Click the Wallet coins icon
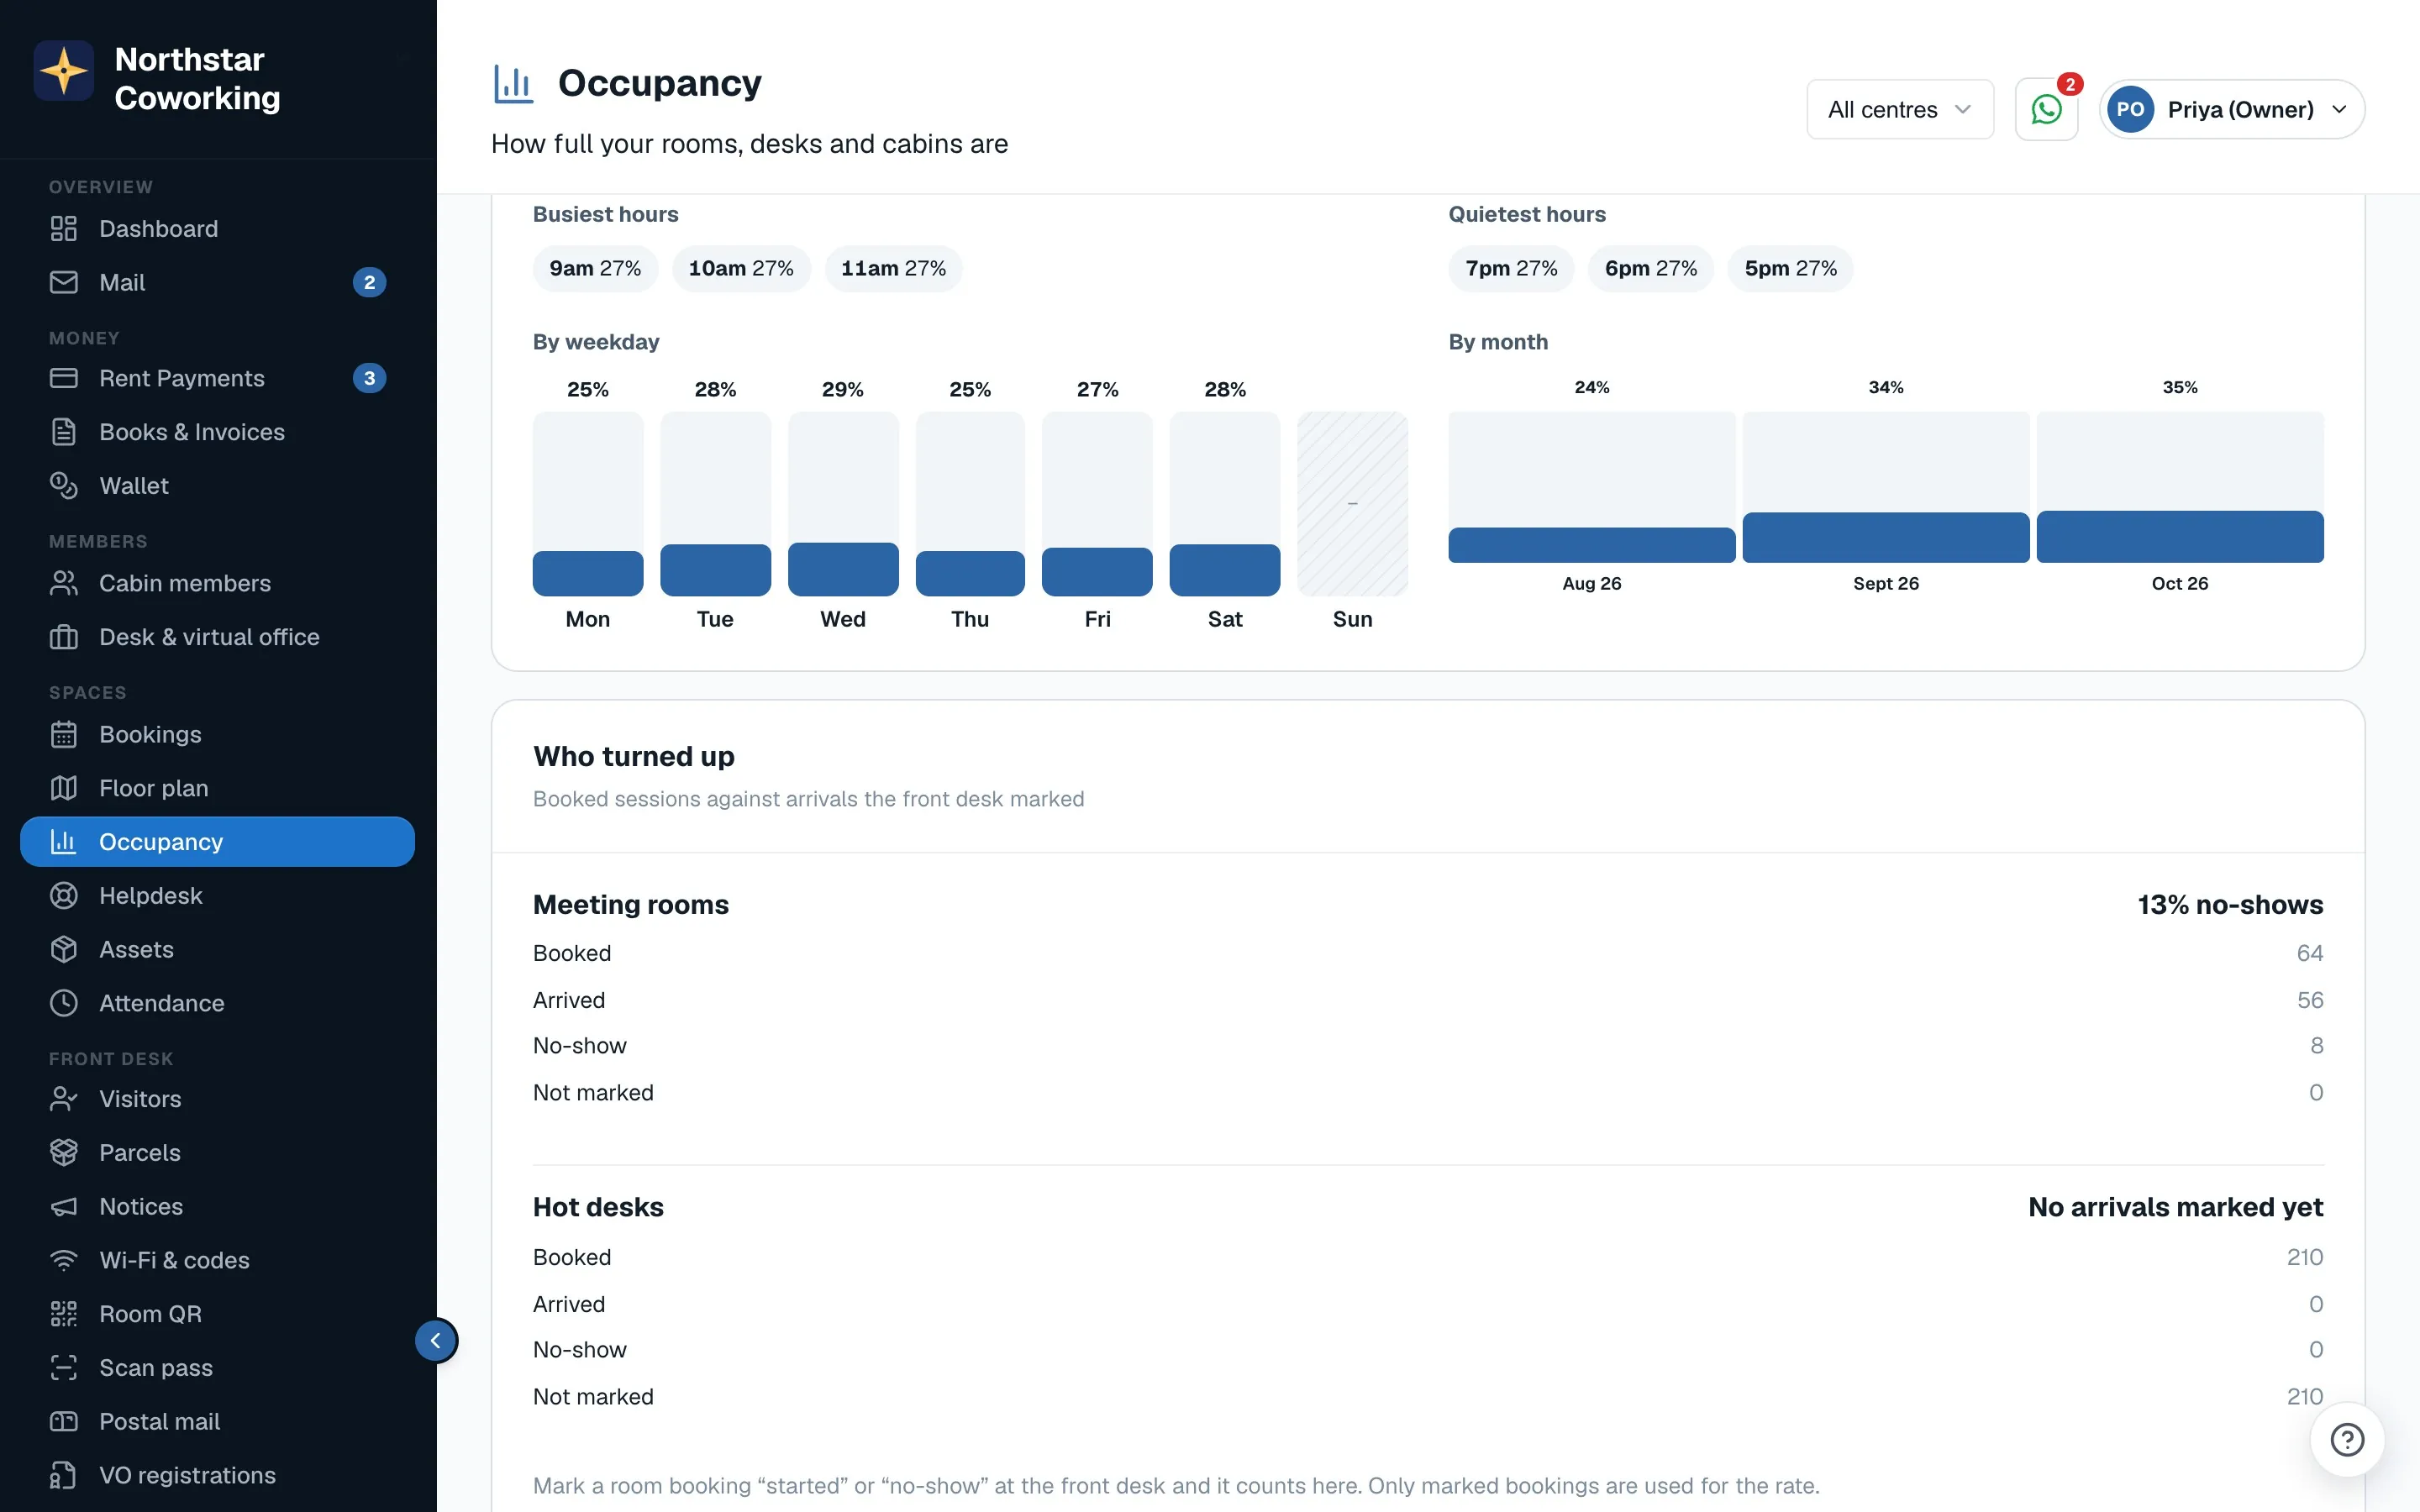The height and width of the screenshot is (1512, 2420). [64, 486]
